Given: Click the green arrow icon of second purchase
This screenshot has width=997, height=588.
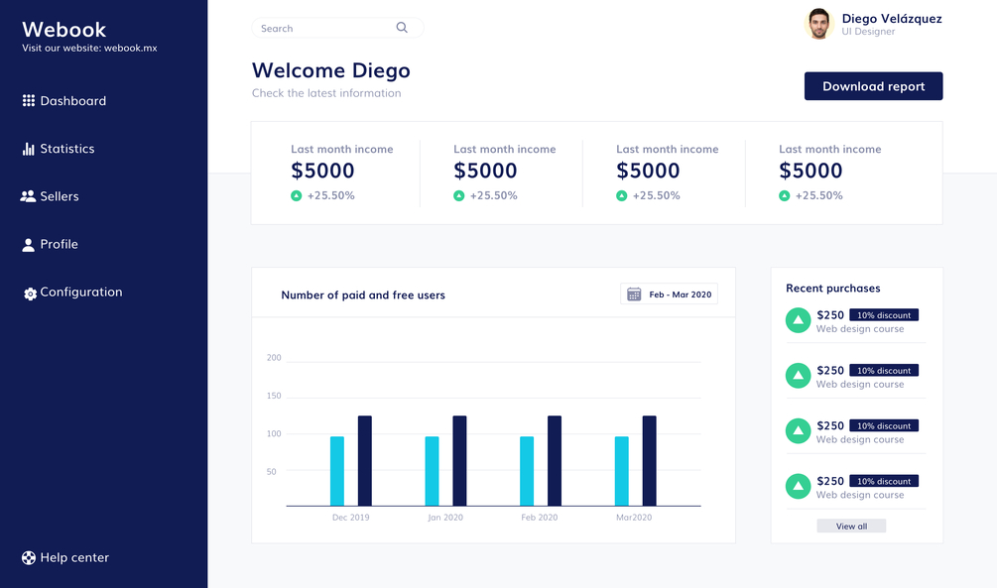Looking at the screenshot, I should pos(798,376).
